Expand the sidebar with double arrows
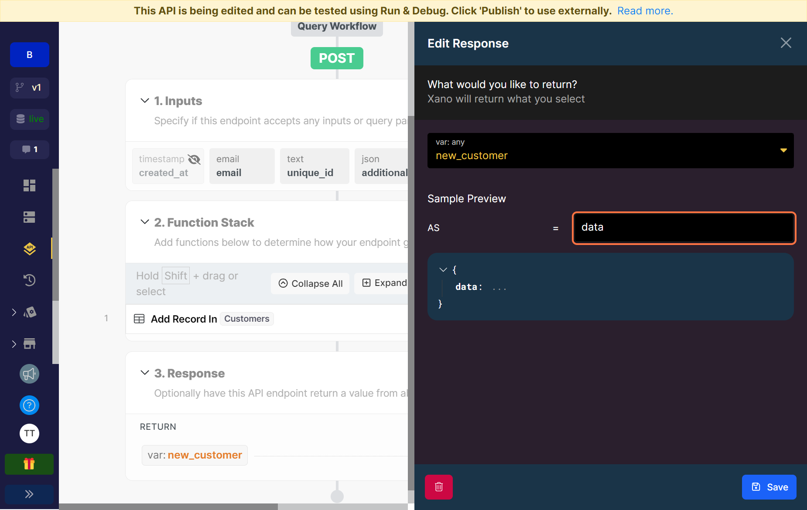The width and height of the screenshot is (807, 510). coord(29,494)
